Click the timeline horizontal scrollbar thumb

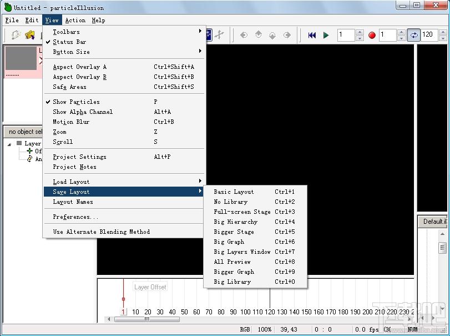pyautogui.click(x=147, y=319)
